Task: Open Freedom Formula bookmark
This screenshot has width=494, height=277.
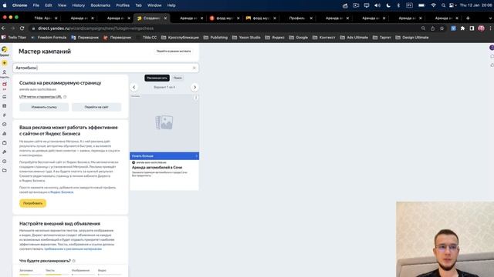Action: tap(49, 38)
